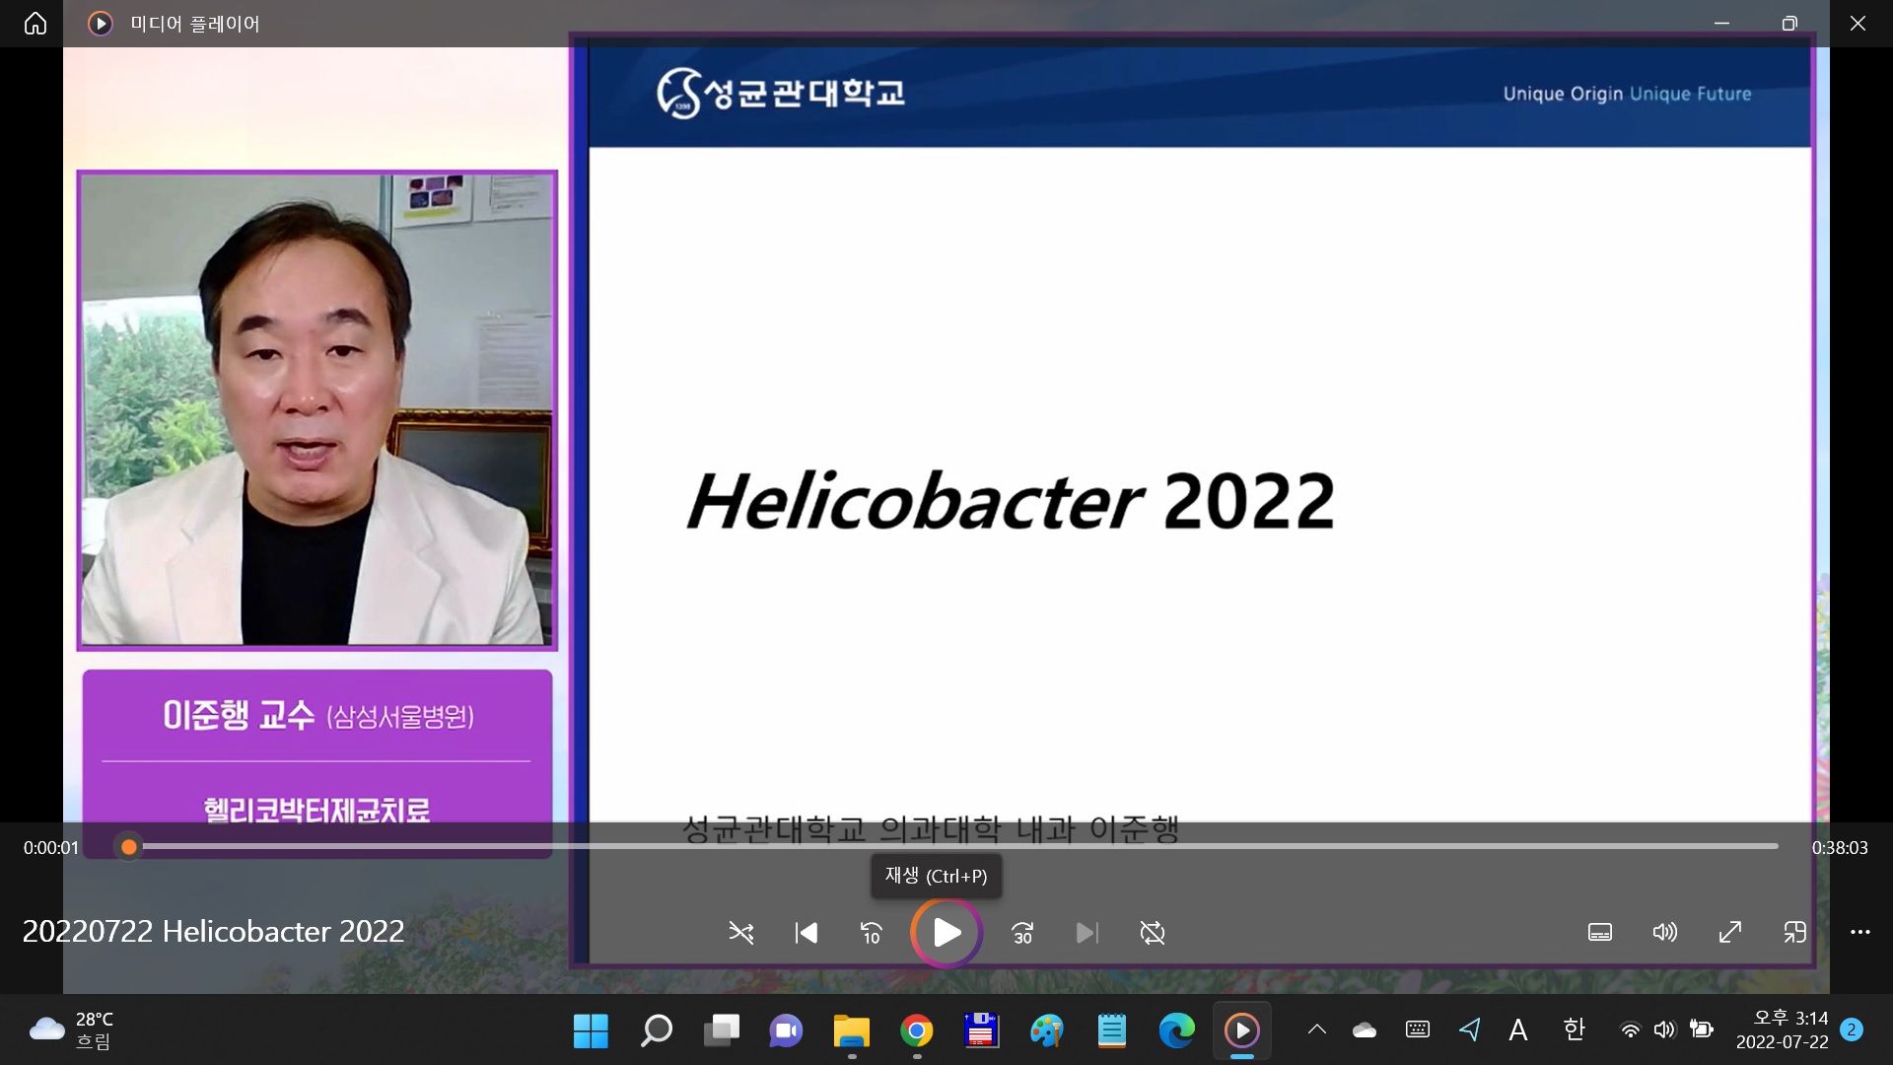Open notifications badge showing 2
The height and width of the screenshot is (1065, 1893).
(1852, 1029)
